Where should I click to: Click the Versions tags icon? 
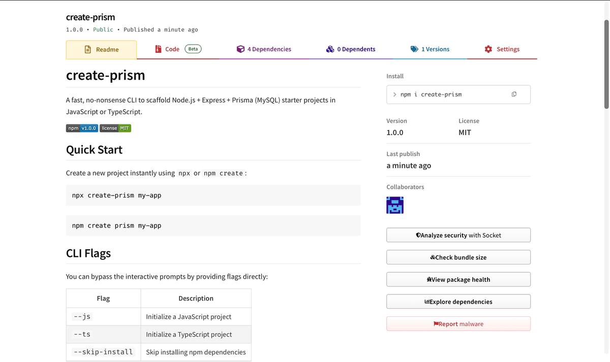[414, 49]
